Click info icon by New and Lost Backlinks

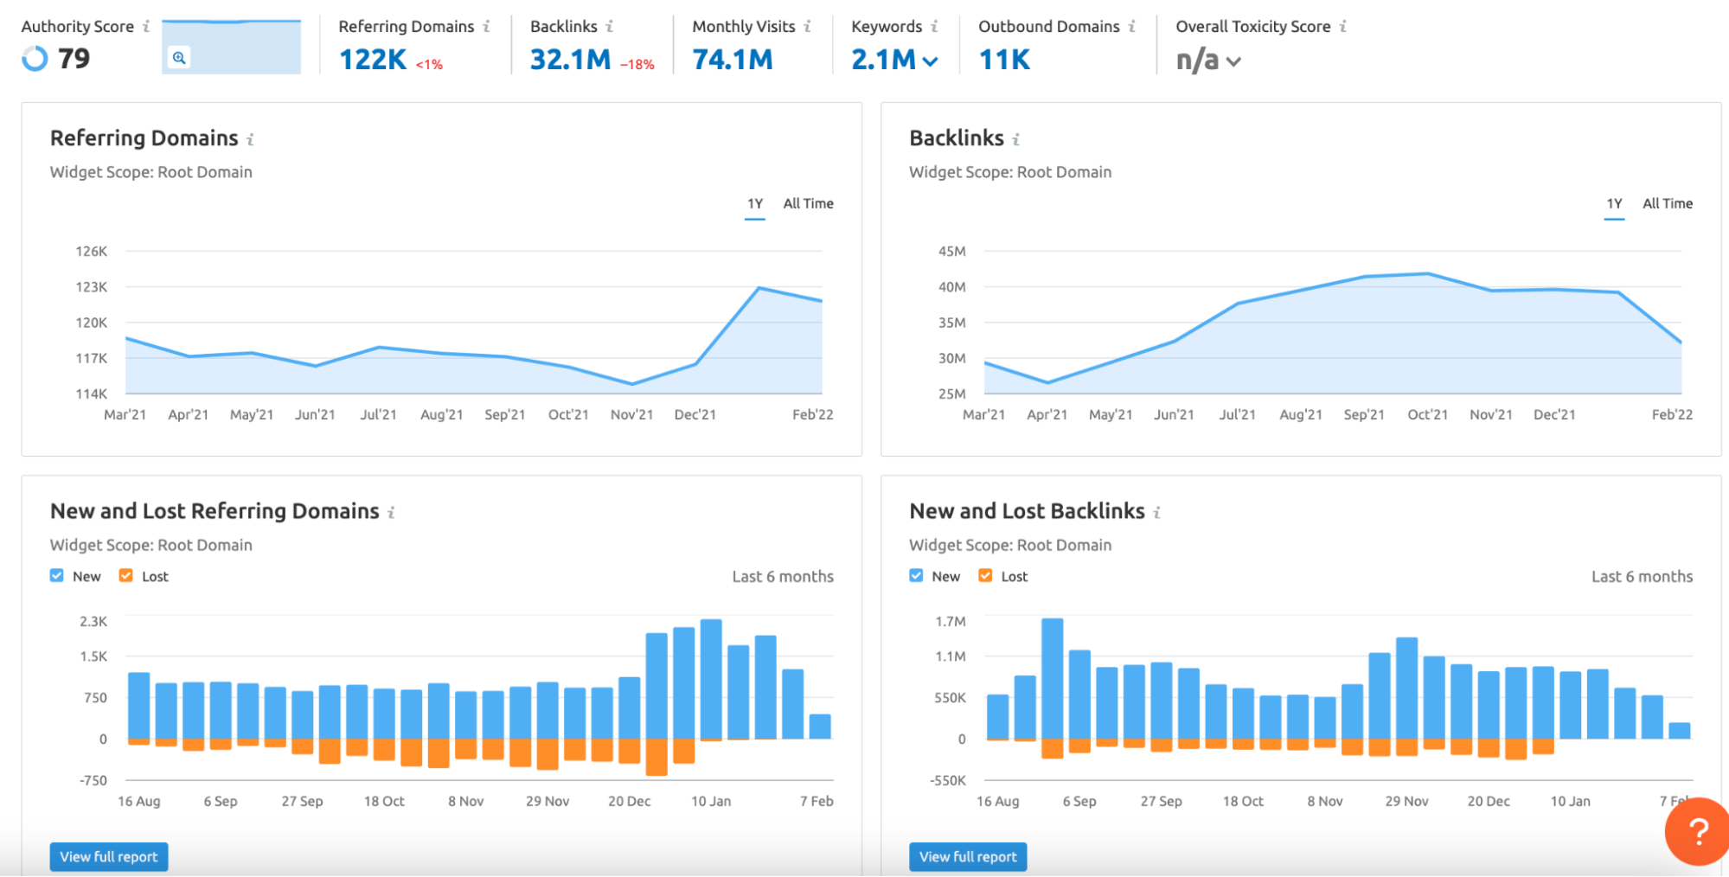[x=1156, y=513]
